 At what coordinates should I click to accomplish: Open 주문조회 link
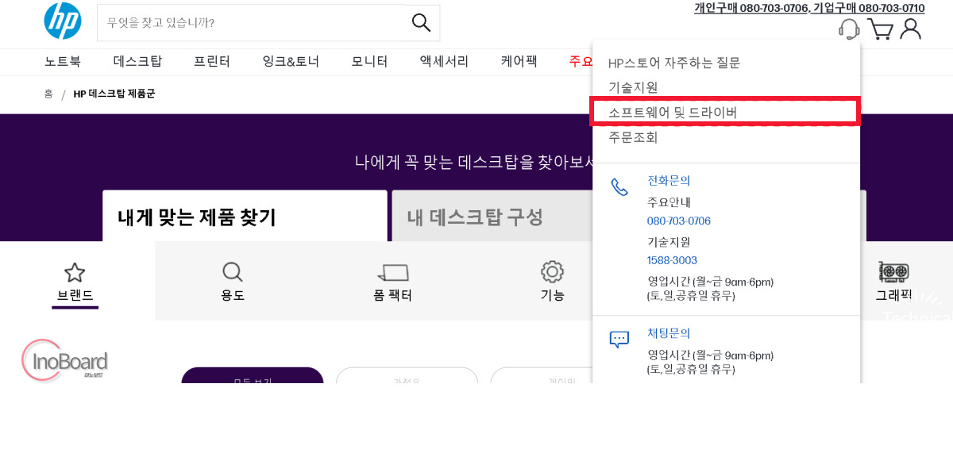(633, 137)
